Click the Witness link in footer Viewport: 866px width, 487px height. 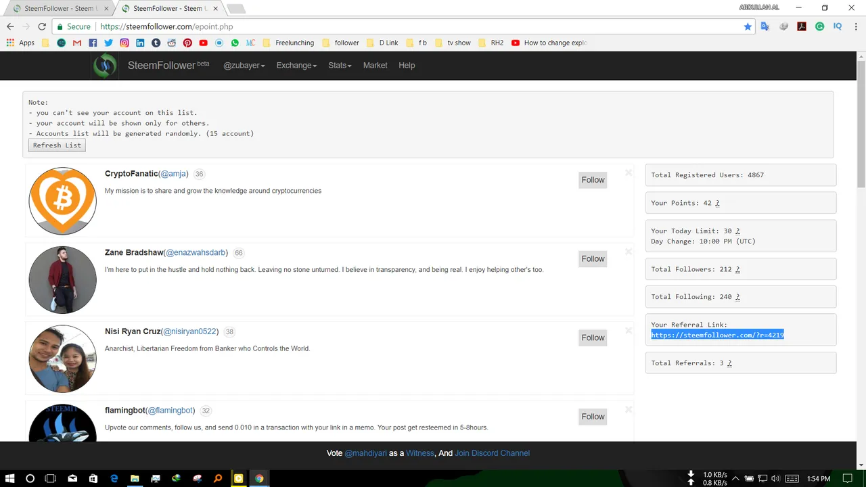(x=420, y=453)
